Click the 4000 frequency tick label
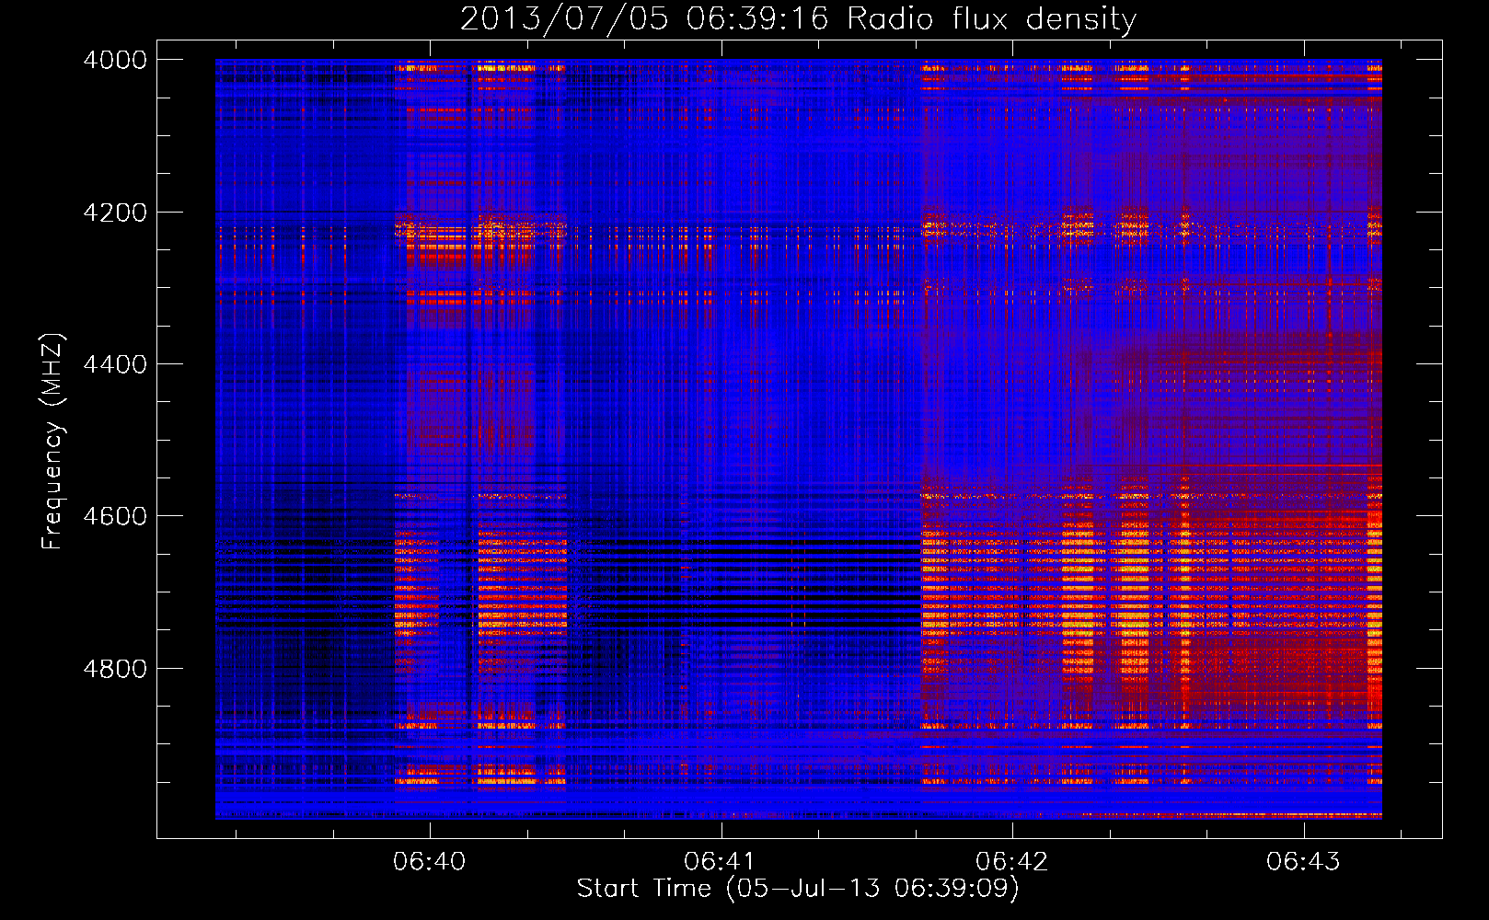Viewport: 1489px width, 920px height. click(115, 60)
